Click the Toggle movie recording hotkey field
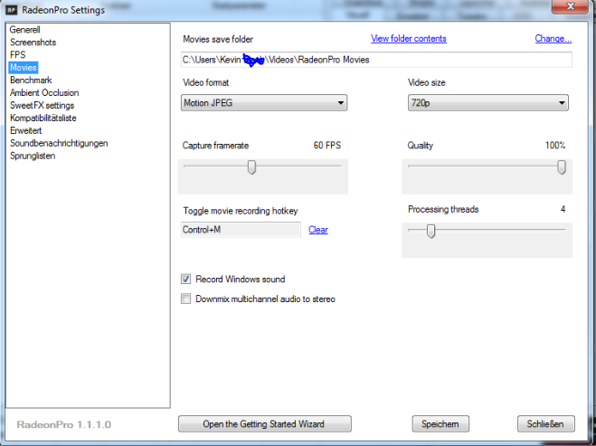The width and height of the screenshot is (596, 446). [x=241, y=230]
